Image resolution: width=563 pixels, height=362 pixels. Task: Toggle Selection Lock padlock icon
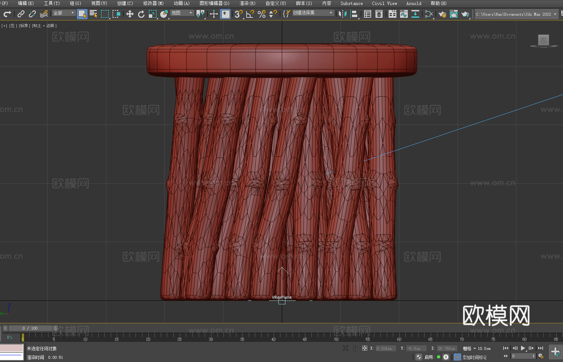[x=355, y=348]
